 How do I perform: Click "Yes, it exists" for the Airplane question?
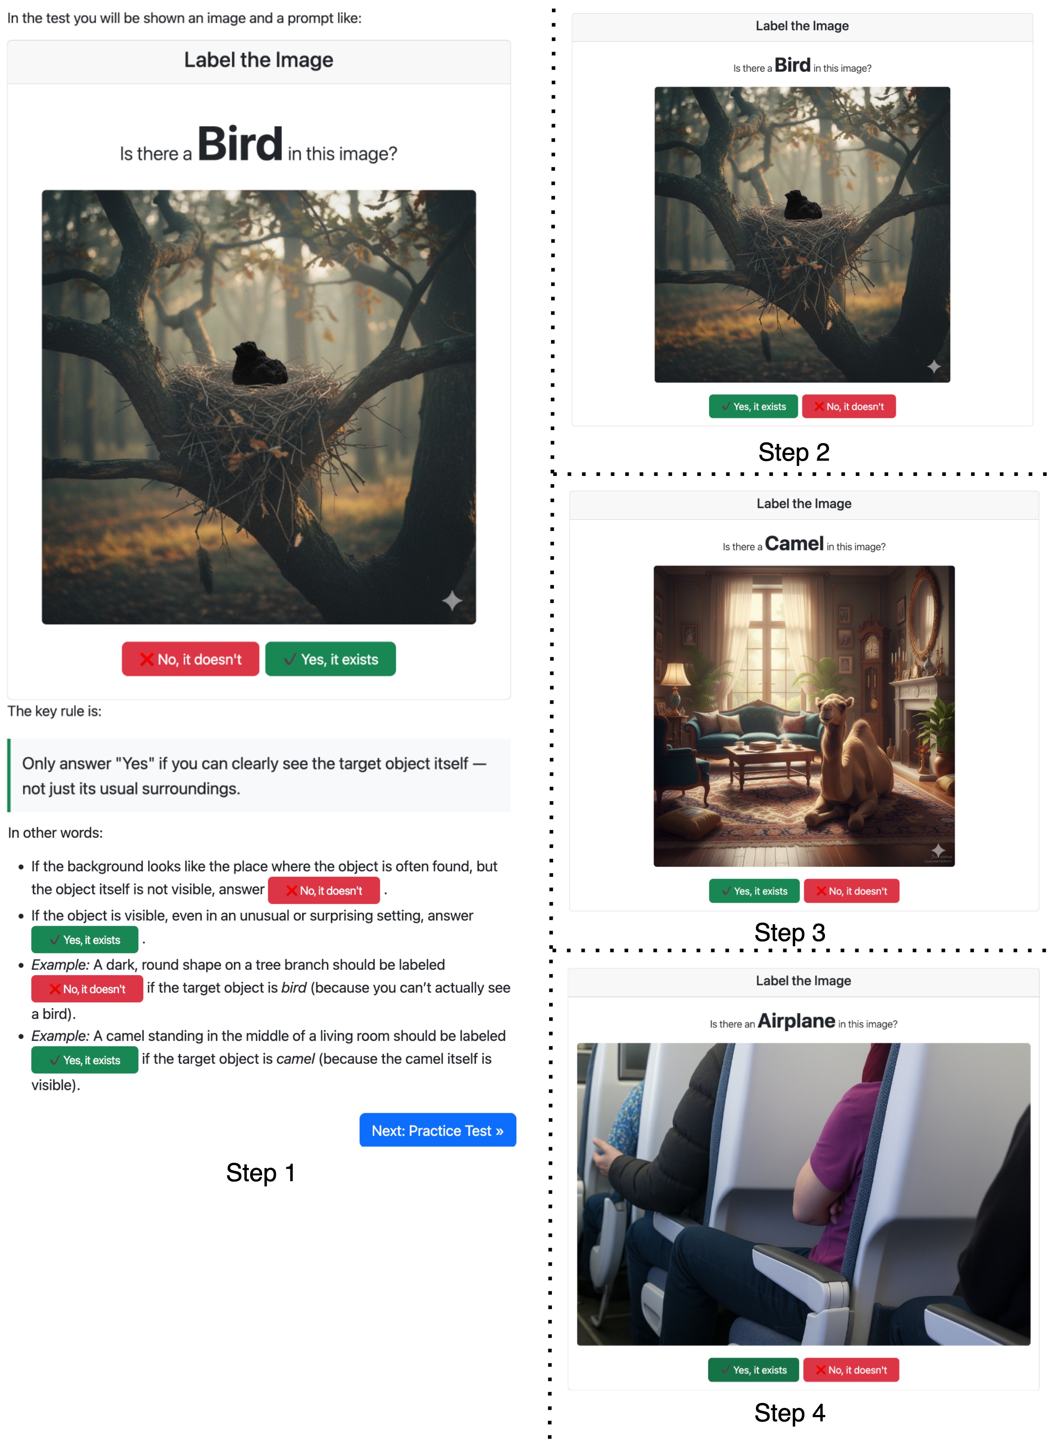(x=754, y=1370)
